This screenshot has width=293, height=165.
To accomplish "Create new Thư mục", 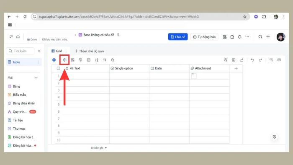I will coord(17,129).
